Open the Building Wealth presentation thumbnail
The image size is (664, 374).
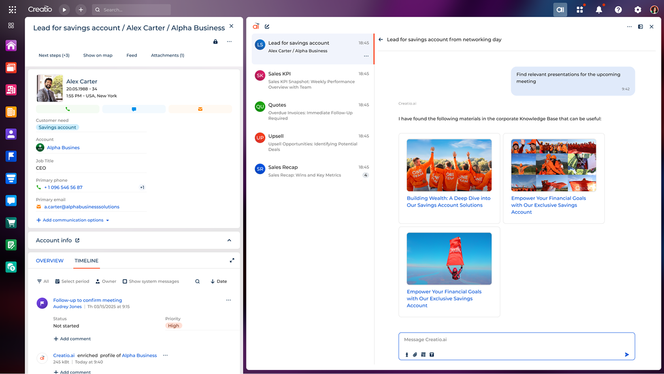449,165
